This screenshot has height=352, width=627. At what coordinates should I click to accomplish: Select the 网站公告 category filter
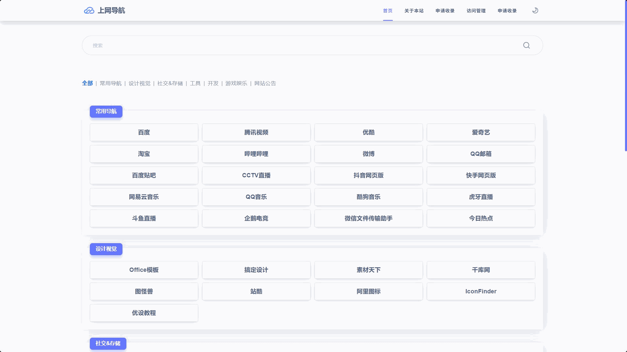pyautogui.click(x=265, y=83)
